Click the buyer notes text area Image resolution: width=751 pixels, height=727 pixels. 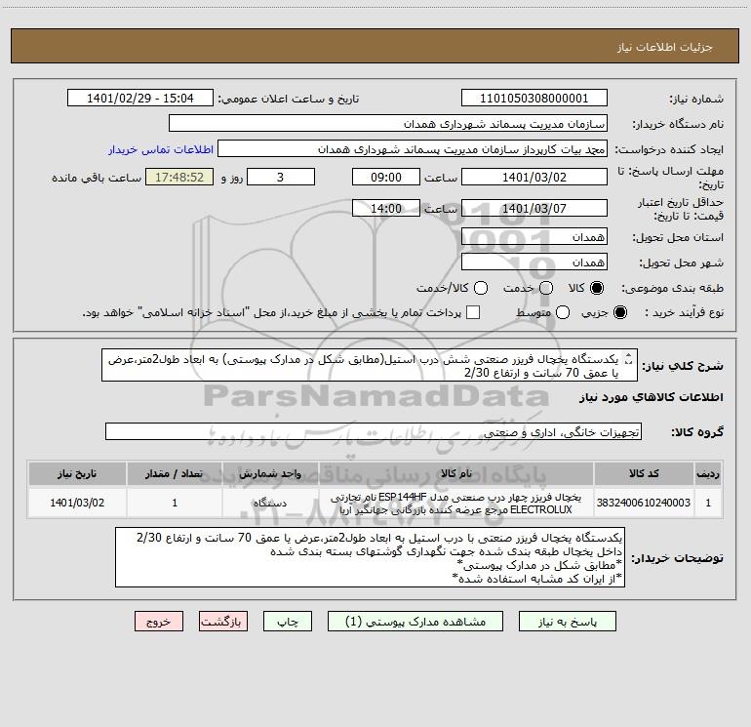[x=370, y=557]
